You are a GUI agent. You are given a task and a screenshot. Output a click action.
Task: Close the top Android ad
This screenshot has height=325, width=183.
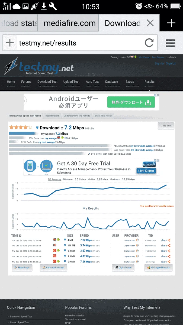point(158,95)
